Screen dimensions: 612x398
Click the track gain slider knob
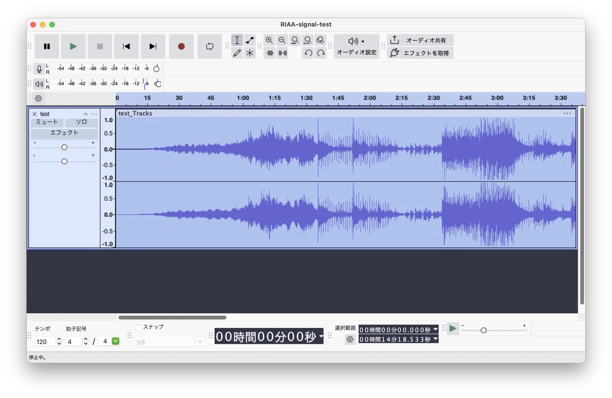tap(64, 147)
